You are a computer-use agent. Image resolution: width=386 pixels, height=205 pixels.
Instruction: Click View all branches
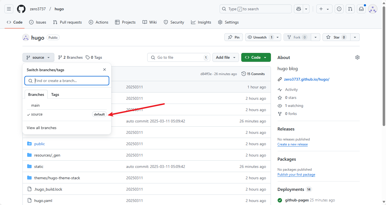coord(42,128)
